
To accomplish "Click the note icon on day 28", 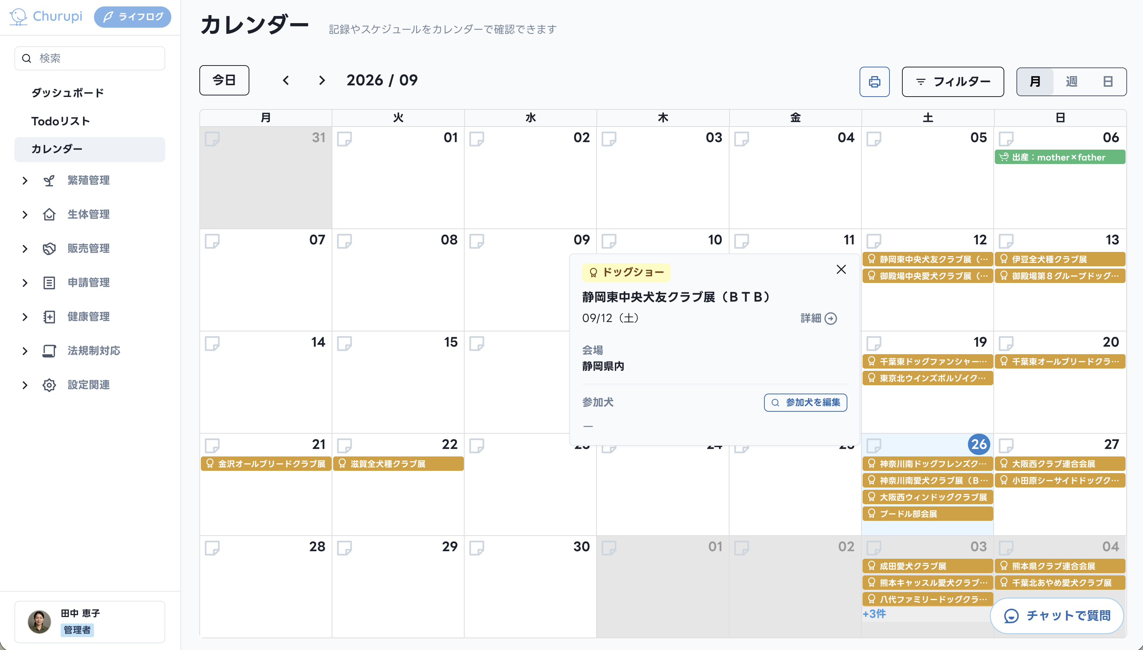I will click(212, 548).
